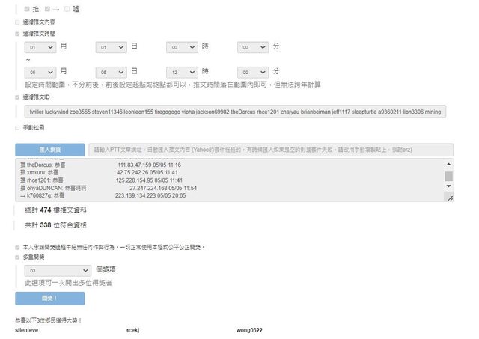Toggle the 噓 checkbox
Viewport: 479px width, 339px height.
point(67,9)
